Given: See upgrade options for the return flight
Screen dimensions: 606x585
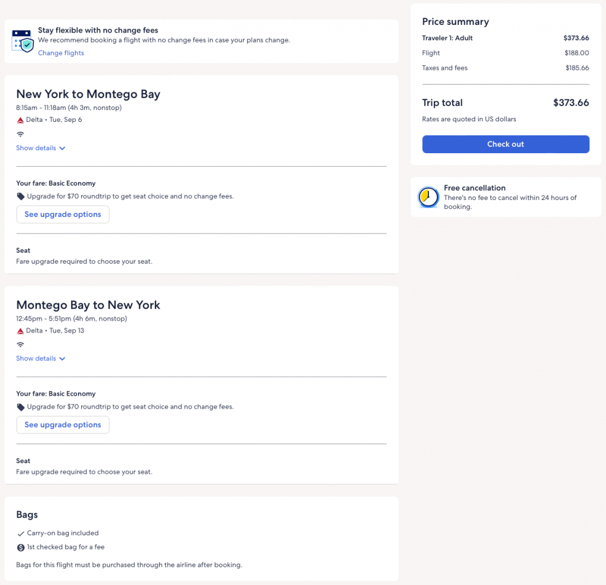Looking at the screenshot, I should coord(63,425).
